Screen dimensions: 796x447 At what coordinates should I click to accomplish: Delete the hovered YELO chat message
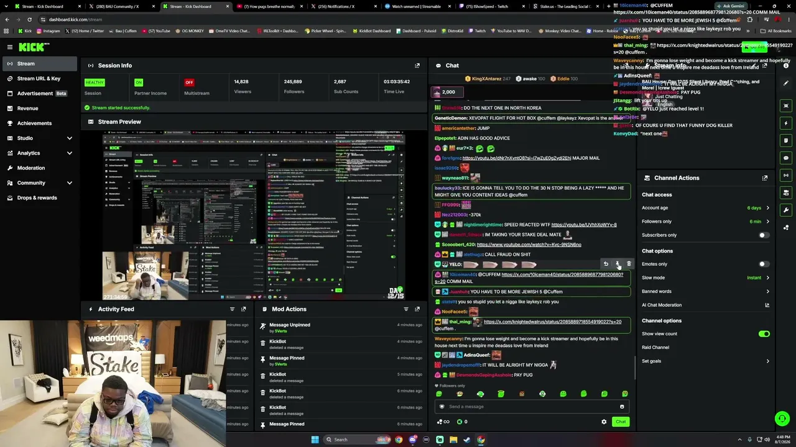[x=629, y=264]
